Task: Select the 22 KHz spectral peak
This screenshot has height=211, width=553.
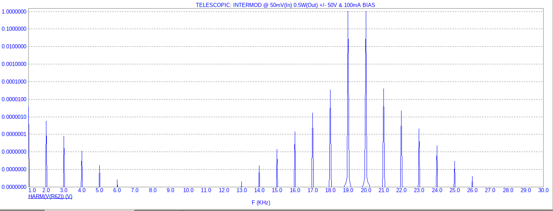Action: coord(401,149)
